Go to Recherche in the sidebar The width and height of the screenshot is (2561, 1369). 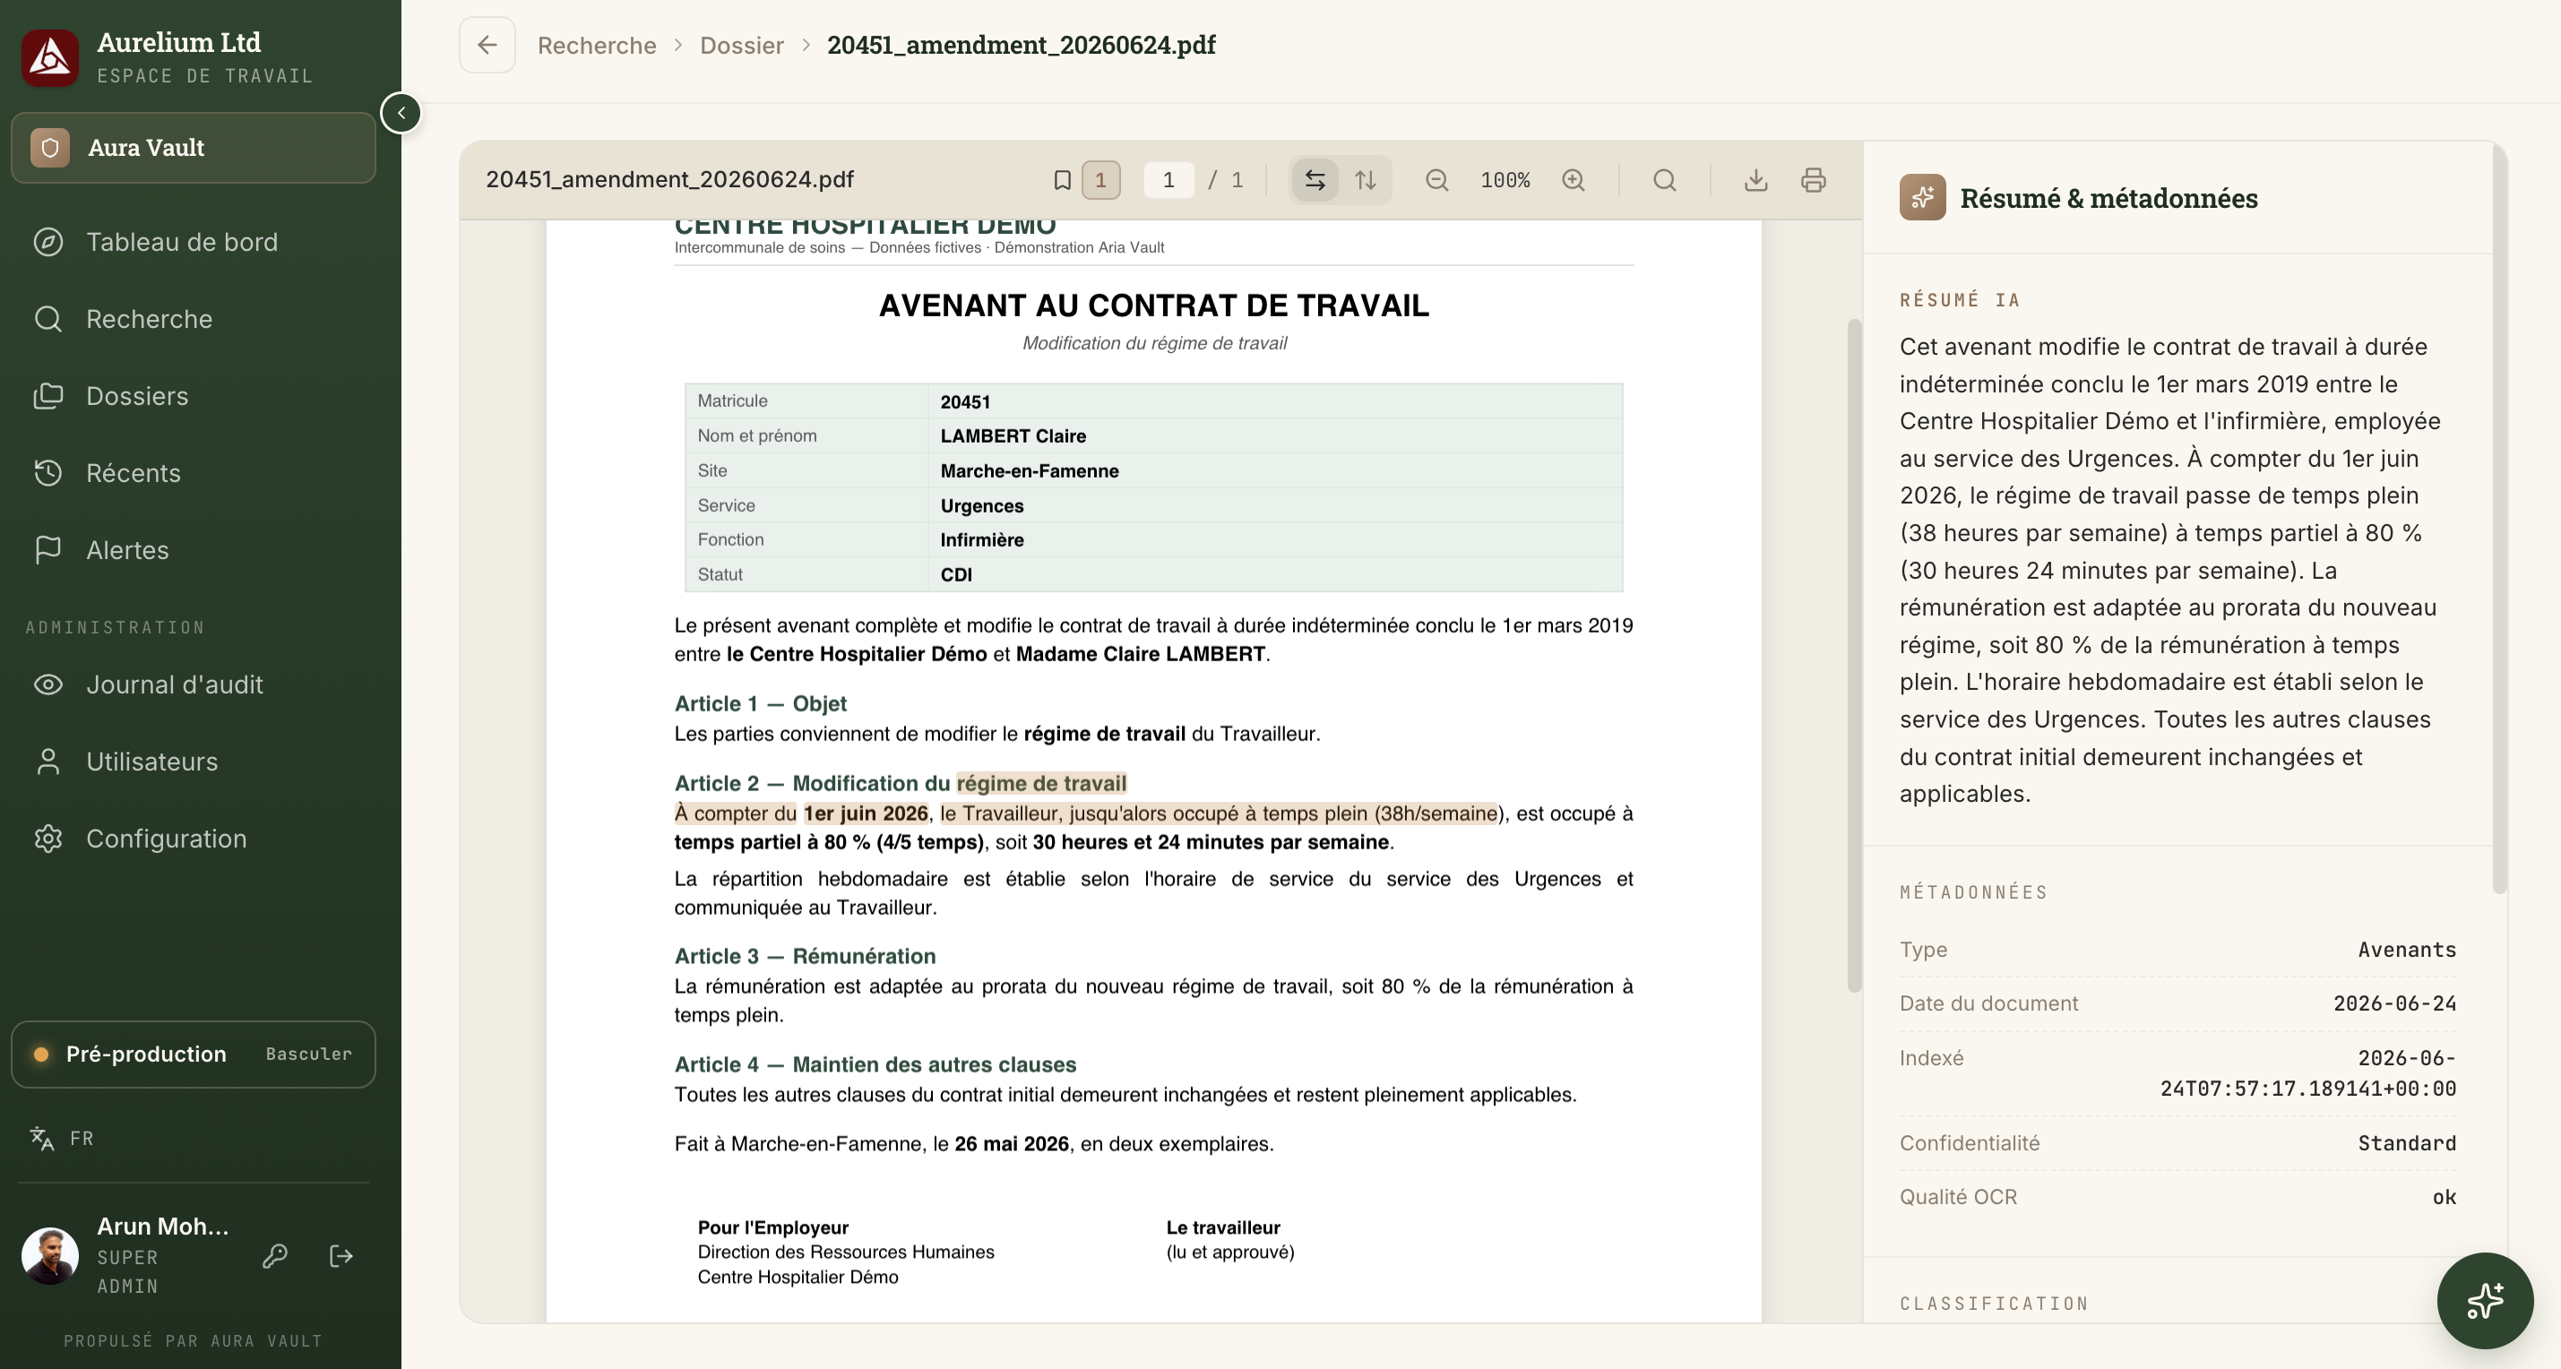pyautogui.click(x=149, y=319)
